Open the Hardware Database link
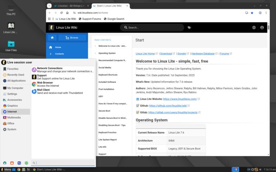The image size is (276, 172). coord(203,54)
